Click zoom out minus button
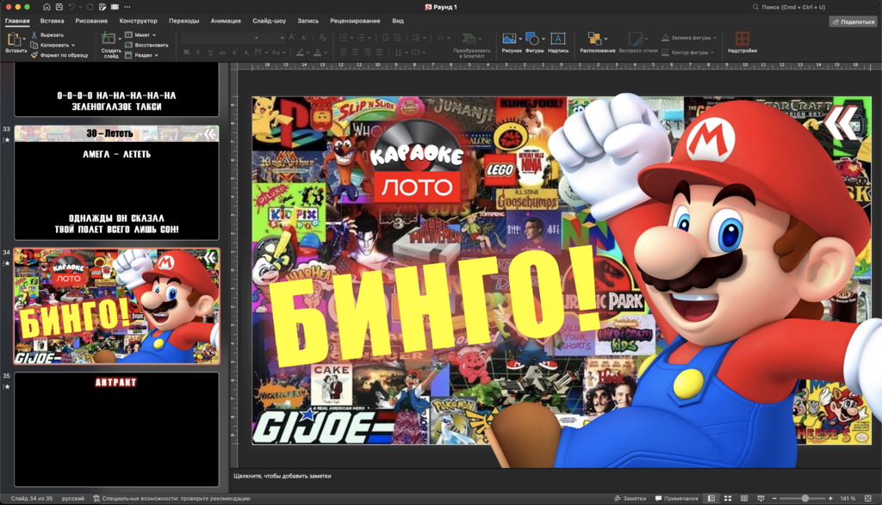 (x=774, y=498)
